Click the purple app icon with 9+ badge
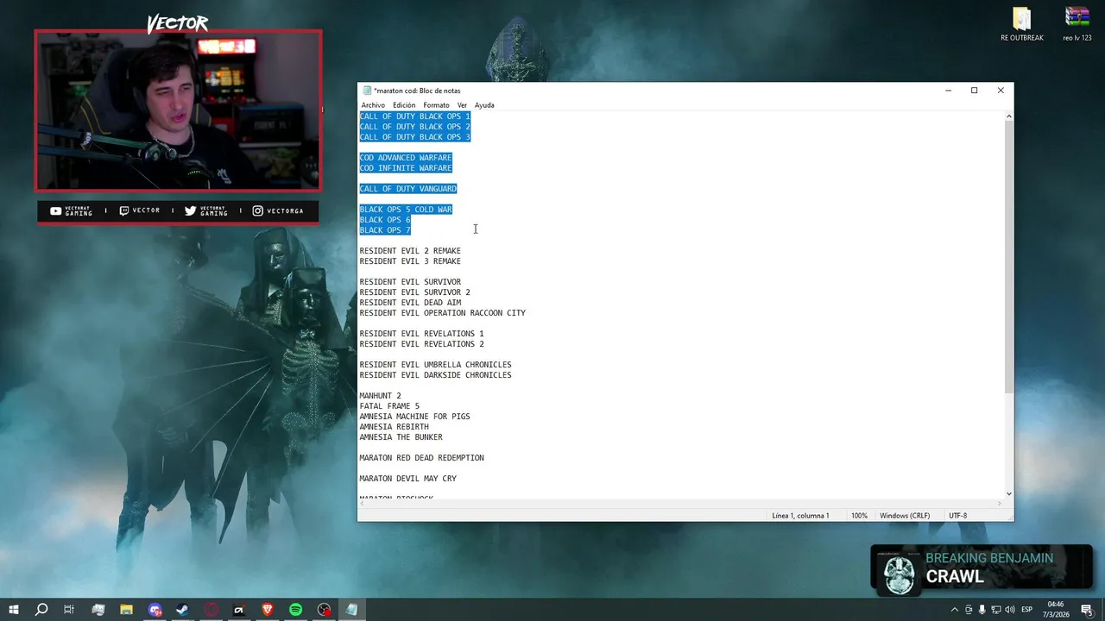The height and width of the screenshot is (621, 1105). (155, 610)
